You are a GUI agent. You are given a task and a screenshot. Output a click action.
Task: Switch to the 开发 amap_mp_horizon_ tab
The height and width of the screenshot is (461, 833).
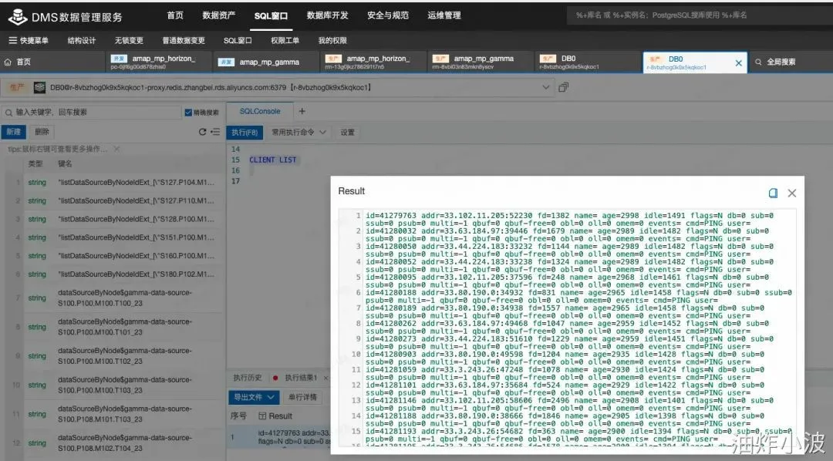click(158, 62)
